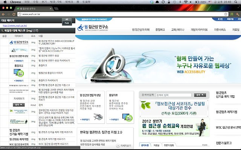Reload the page with refresh icon
The height and width of the screenshot is (150, 241).
click(x=14, y=14)
